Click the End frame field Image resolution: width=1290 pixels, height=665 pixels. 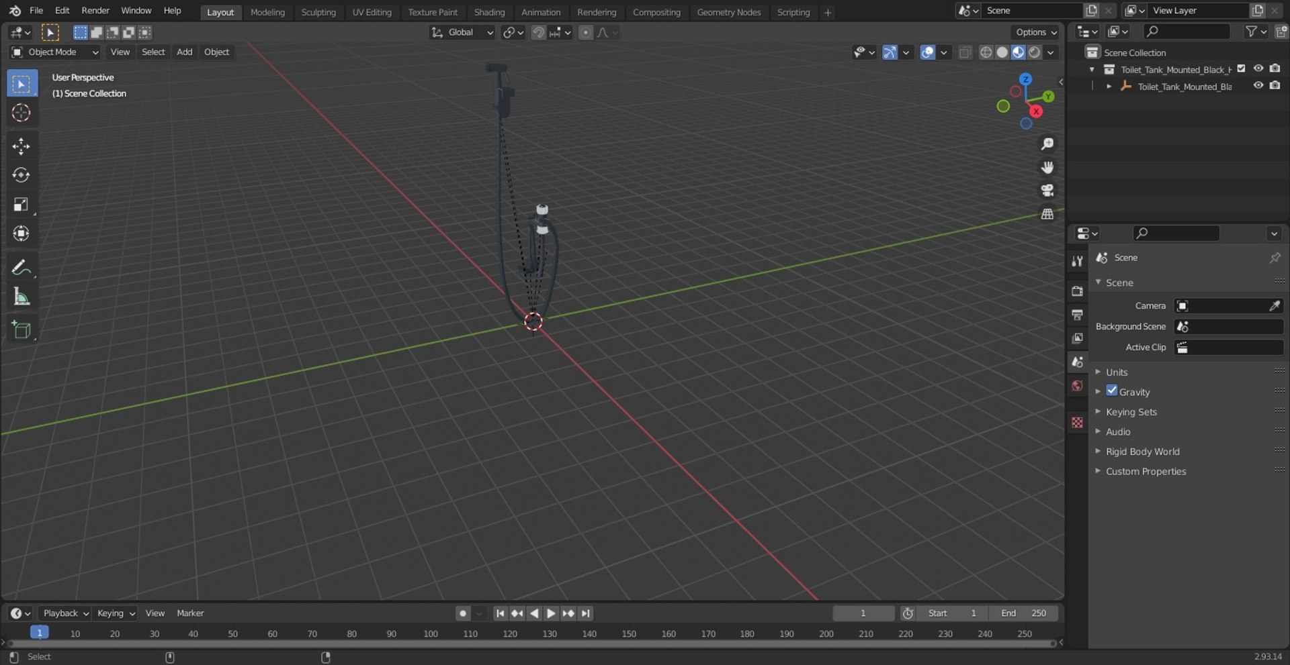1025,613
